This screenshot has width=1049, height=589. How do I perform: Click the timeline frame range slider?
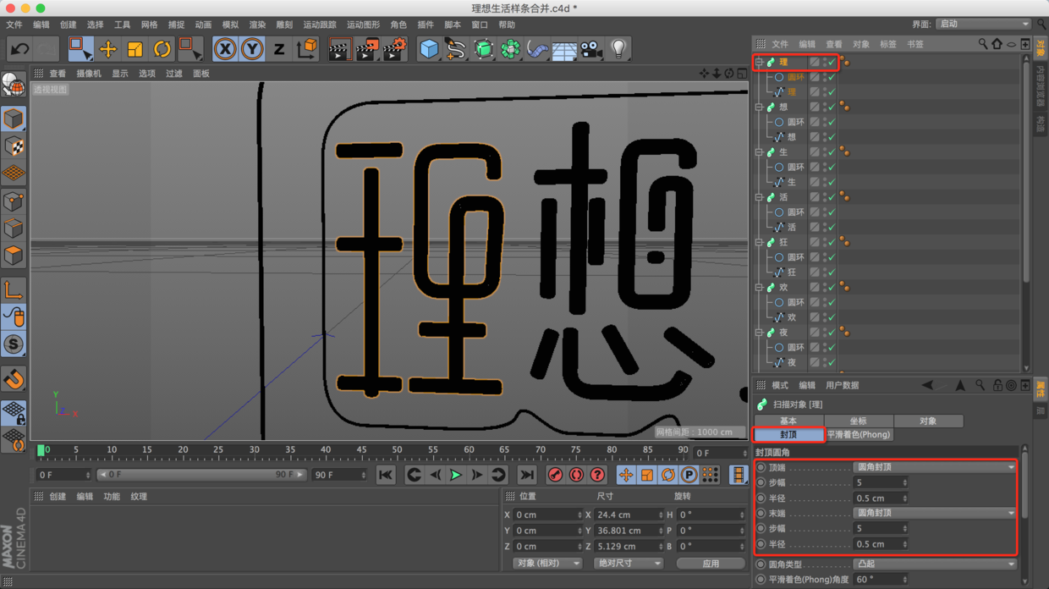200,476
